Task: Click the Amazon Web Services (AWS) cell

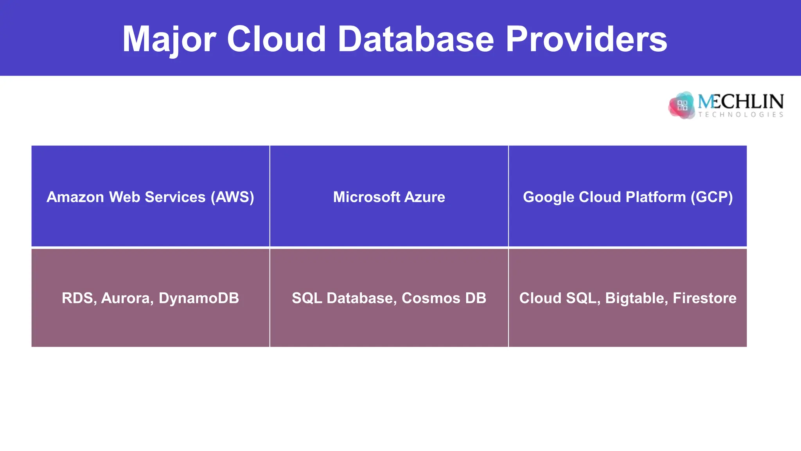Action: pos(151,196)
